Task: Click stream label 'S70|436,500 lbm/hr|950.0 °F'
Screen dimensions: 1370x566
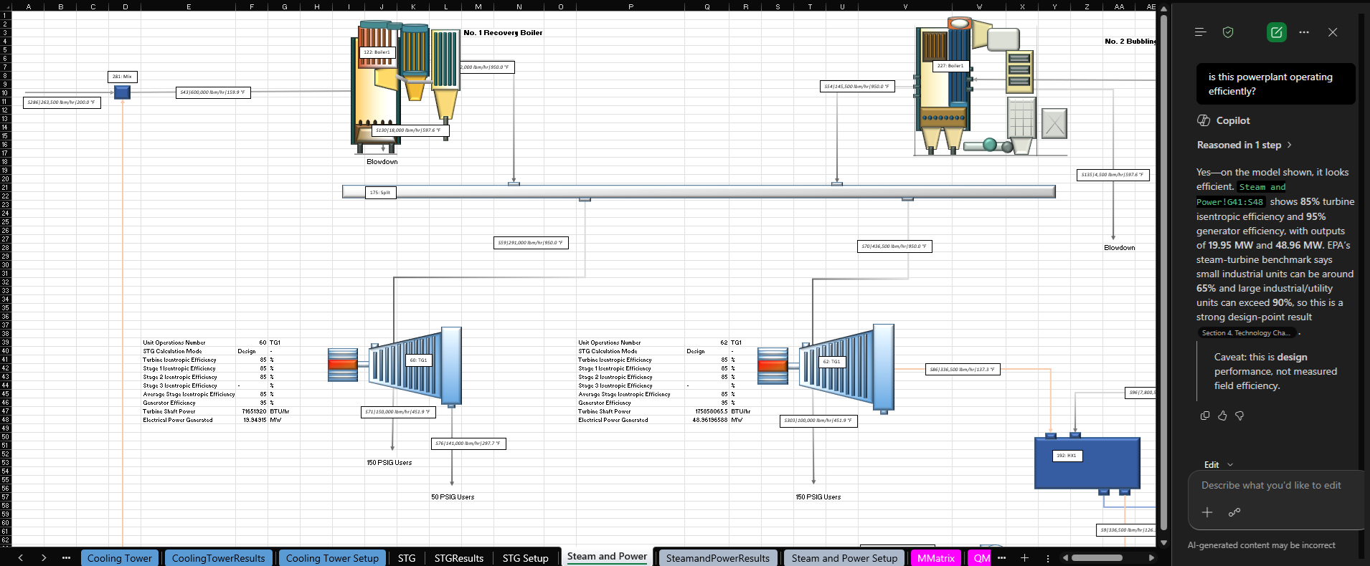Action: click(894, 246)
